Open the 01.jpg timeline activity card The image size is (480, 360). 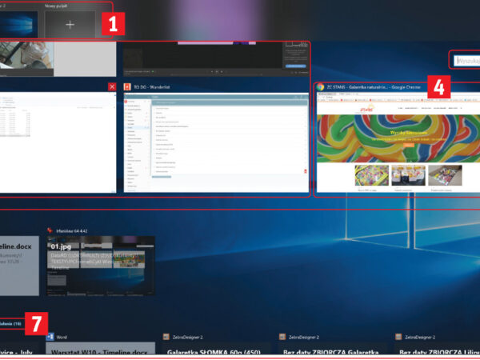[x=96, y=268]
